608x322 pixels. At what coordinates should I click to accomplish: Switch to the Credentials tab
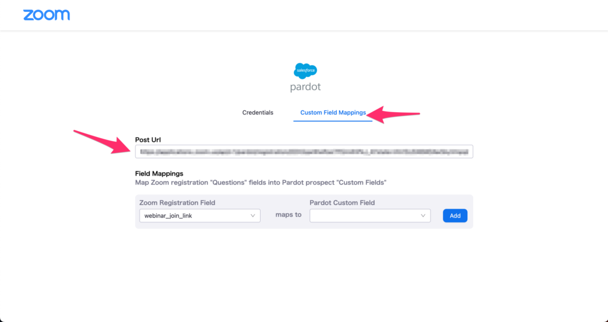[258, 113]
